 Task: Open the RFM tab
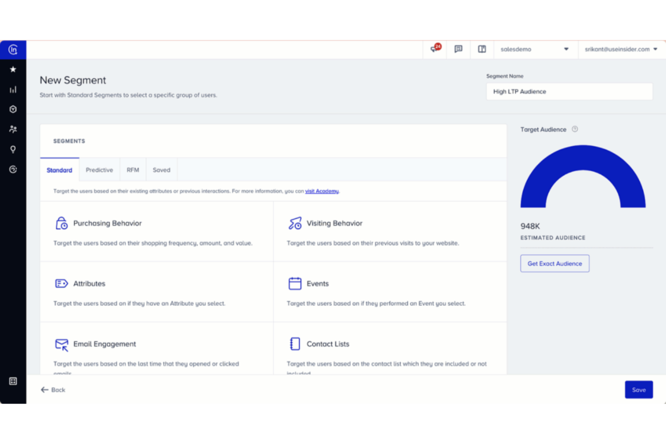(133, 170)
